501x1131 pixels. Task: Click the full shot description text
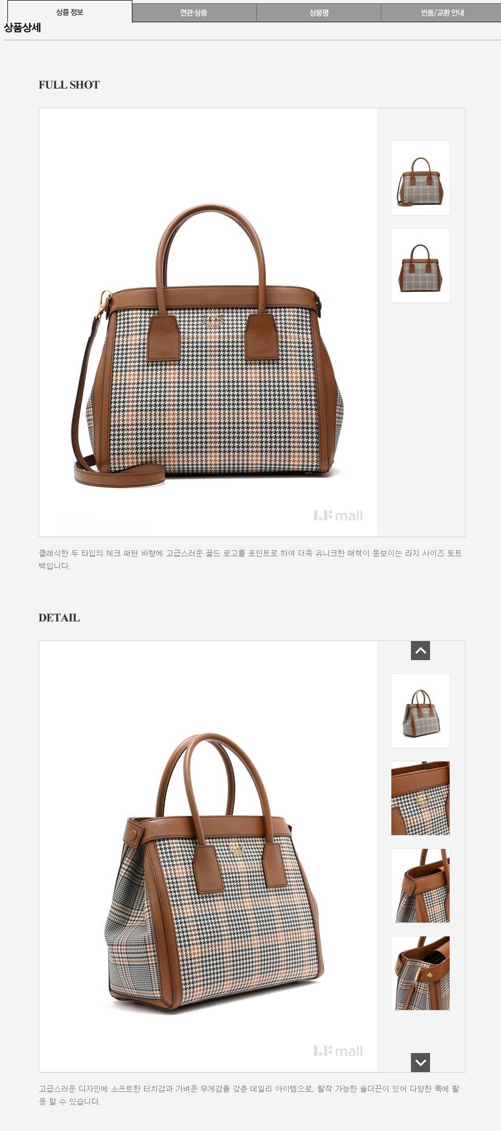click(x=250, y=559)
